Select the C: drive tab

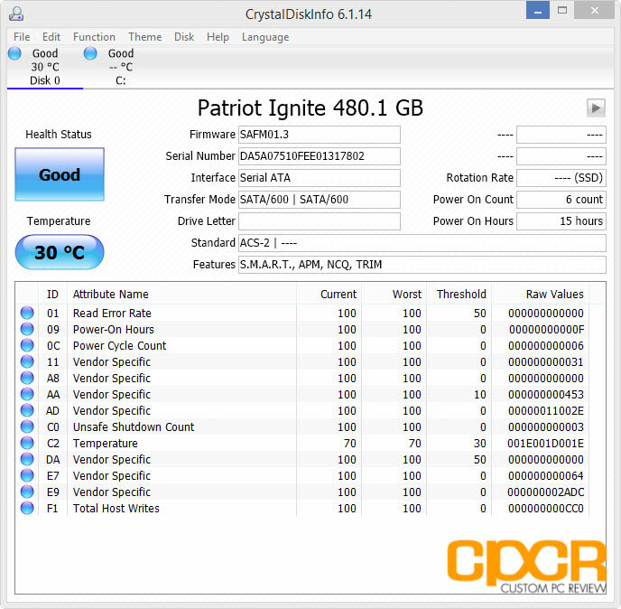pos(120,67)
